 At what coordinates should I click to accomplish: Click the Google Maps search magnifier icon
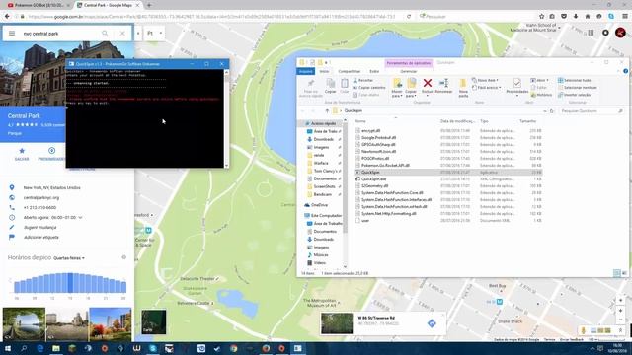105,33
